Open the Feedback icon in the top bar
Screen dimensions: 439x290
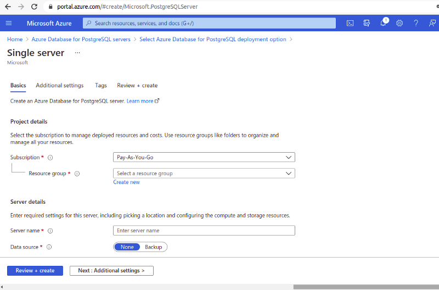(432, 23)
